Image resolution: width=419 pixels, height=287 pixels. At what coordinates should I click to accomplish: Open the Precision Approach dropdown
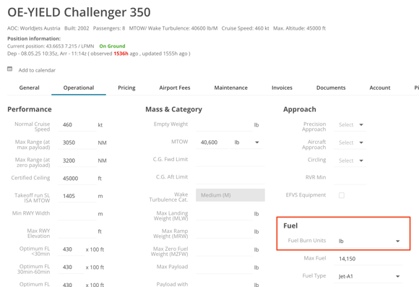350,125
